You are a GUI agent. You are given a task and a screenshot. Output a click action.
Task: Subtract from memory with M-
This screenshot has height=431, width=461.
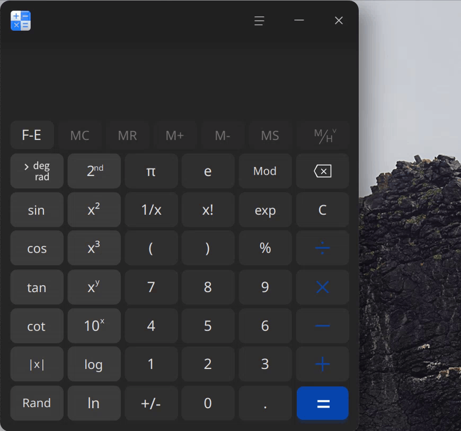[x=223, y=135]
